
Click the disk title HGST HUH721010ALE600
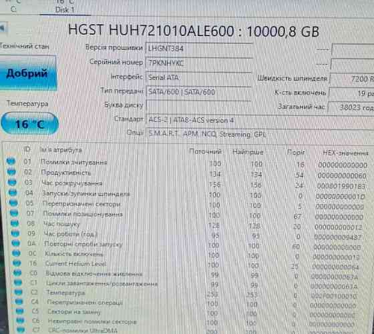tap(151, 31)
